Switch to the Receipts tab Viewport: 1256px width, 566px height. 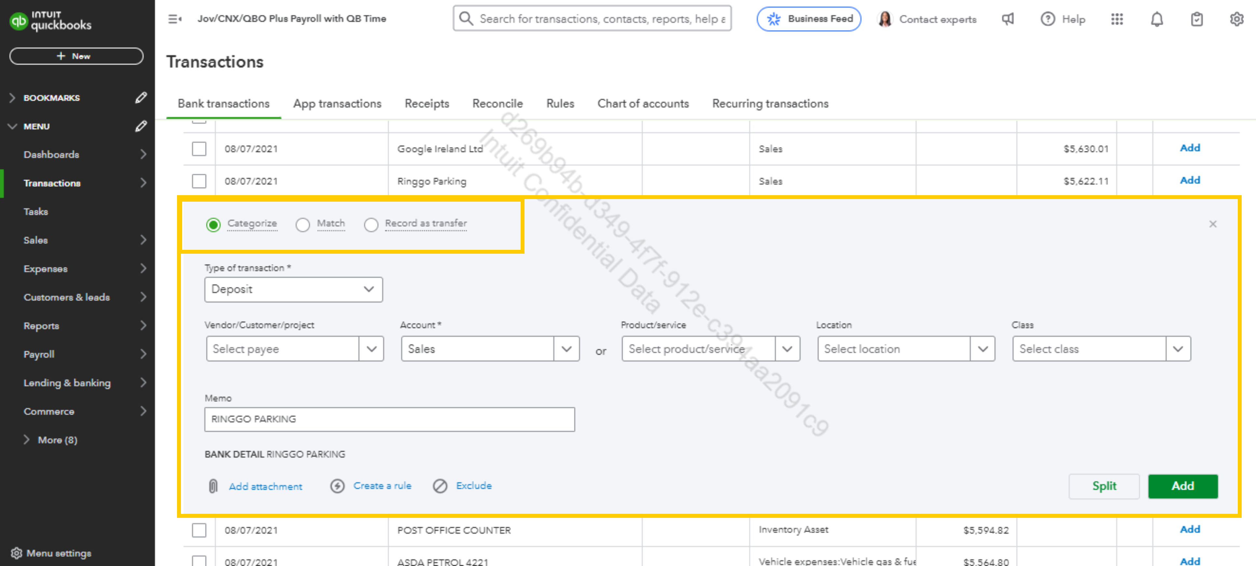427,104
